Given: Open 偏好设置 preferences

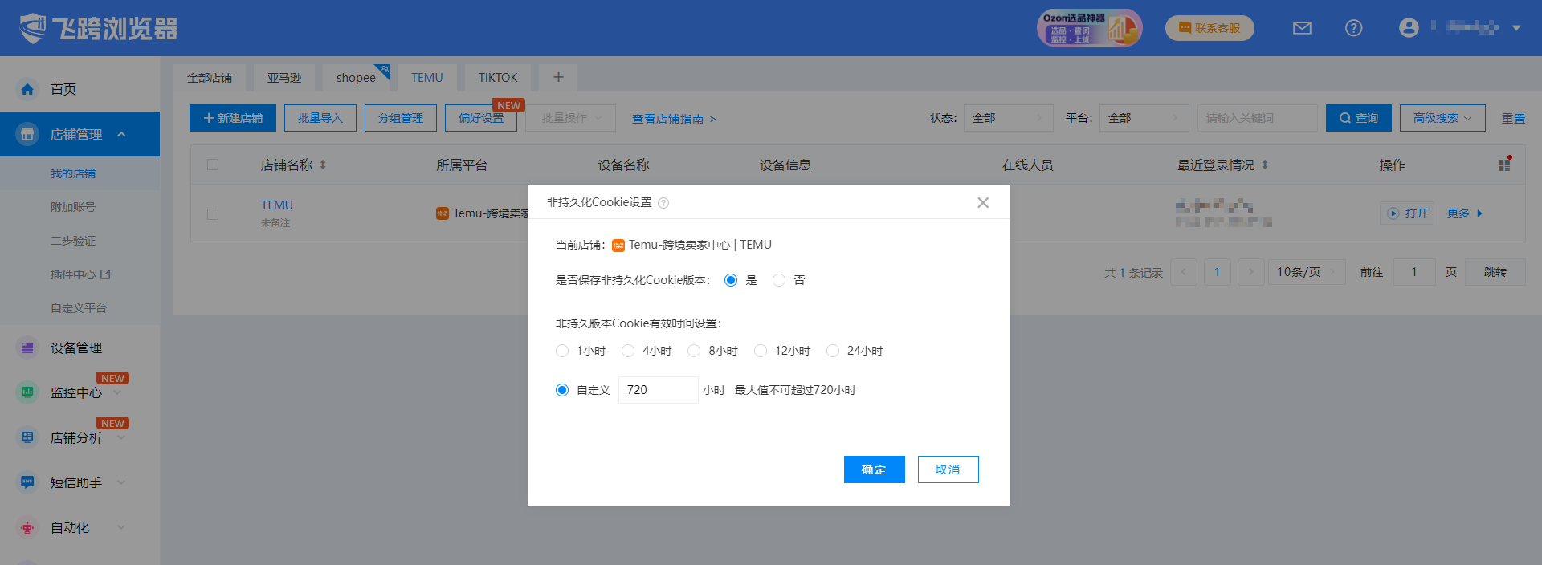Looking at the screenshot, I should [481, 118].
